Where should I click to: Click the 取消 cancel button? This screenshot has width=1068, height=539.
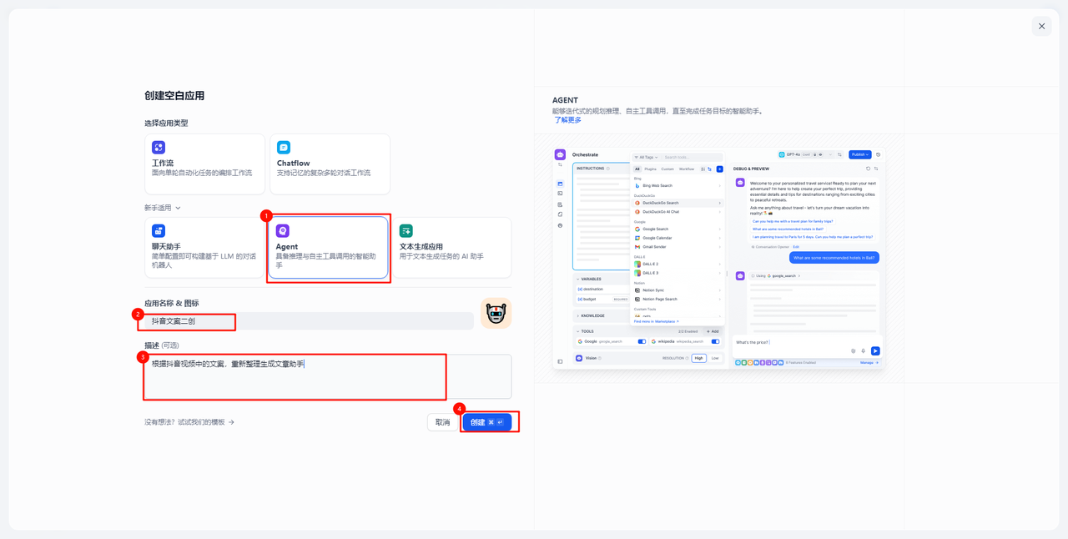[442, 422]
